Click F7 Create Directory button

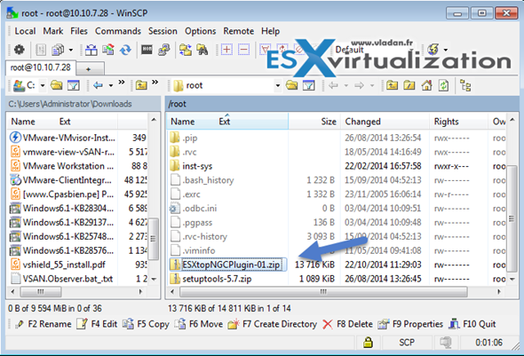273,324
